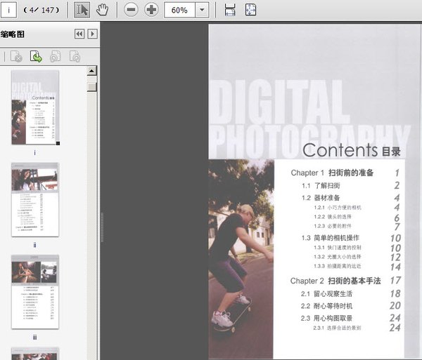422x360 pixels.
Task: Click the thumbnail panel scroll-up arrow
Action: (92, 72)
